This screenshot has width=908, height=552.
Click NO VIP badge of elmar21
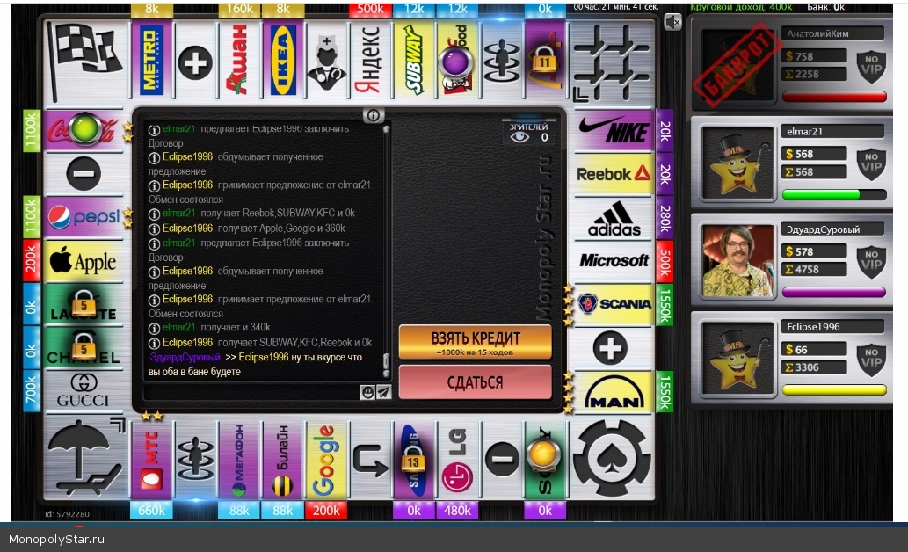click(x=871, y=163)
